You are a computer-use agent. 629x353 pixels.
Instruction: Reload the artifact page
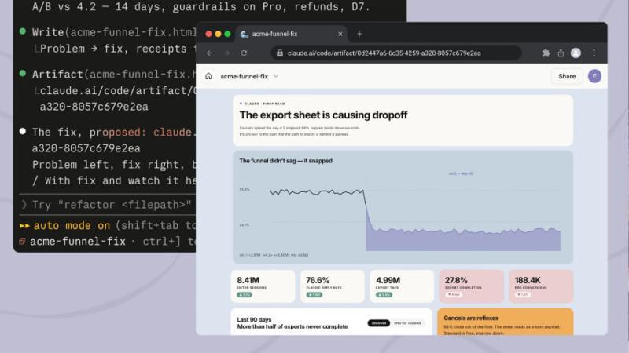coord(244,53)
